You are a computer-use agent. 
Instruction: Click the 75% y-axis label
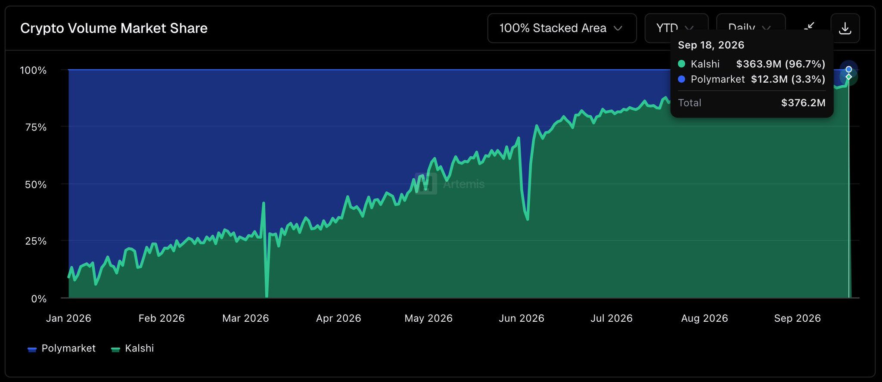(36, 127)
